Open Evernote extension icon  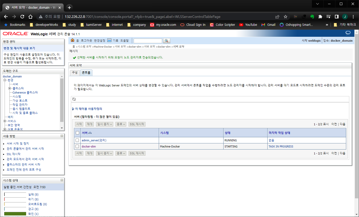coord(312,17)
